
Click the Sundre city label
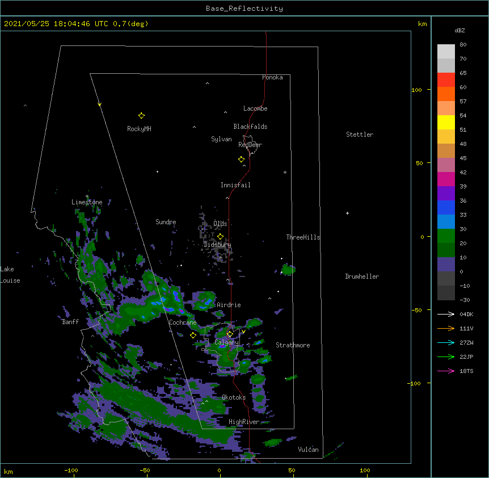pos(166,222)
